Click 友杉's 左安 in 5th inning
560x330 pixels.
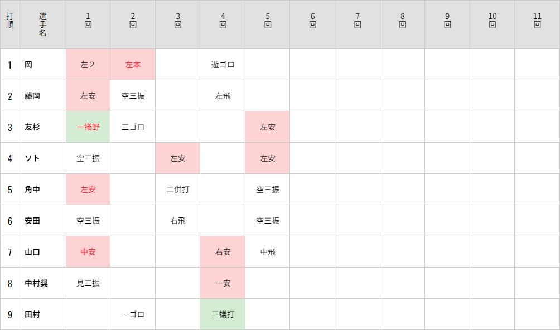[268, 127]
